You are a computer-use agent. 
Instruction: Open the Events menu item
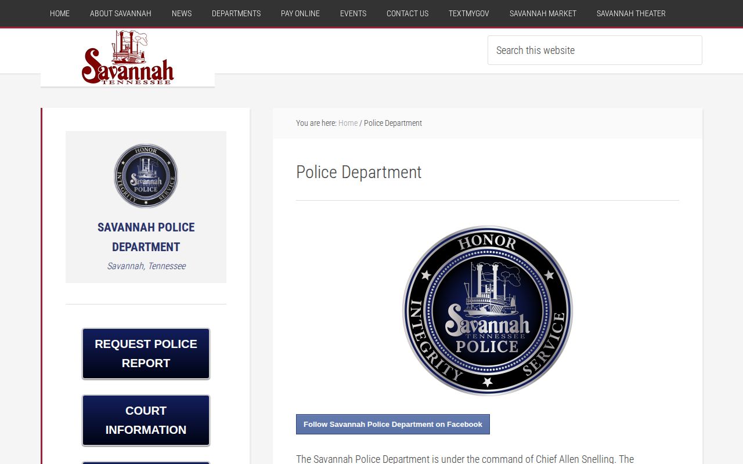tap(353, 13)
